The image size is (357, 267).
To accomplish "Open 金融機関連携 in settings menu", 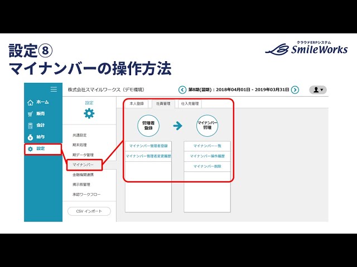I will pyautogui.click(x=83, y=175).
